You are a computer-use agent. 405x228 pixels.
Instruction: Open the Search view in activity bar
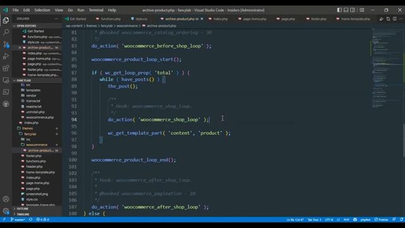click(6, 32)
